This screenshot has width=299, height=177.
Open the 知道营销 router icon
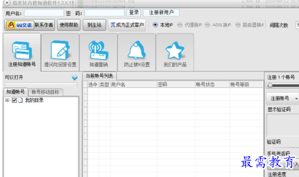(x=98, y=52)
